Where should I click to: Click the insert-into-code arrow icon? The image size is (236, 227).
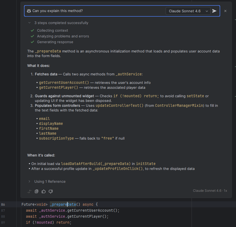29,191
